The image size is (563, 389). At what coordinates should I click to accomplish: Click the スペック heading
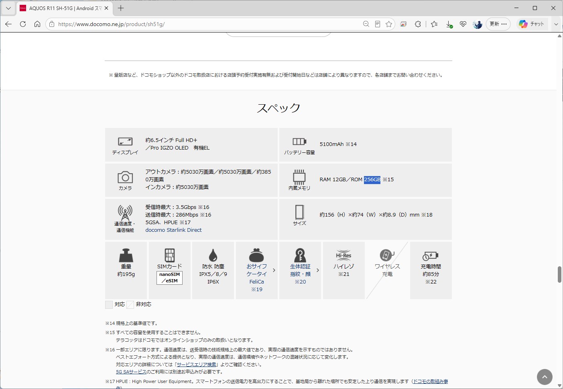click(x=278, y=108)
